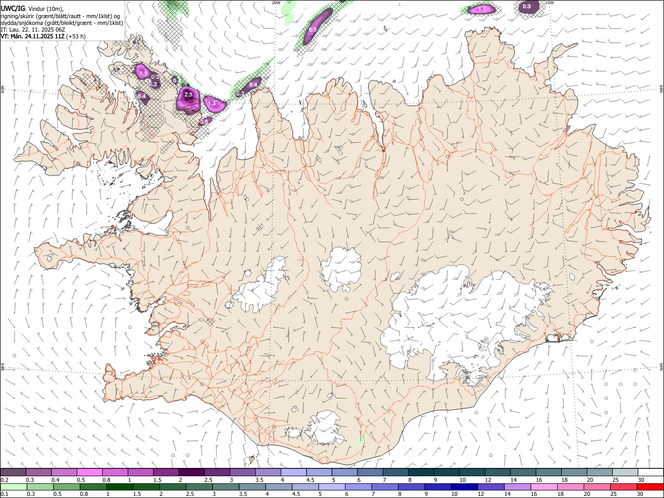Select the lower scale swatch between 2 and 2.5
The height and width of the screenshot is (498, 664).
(172, 487)
